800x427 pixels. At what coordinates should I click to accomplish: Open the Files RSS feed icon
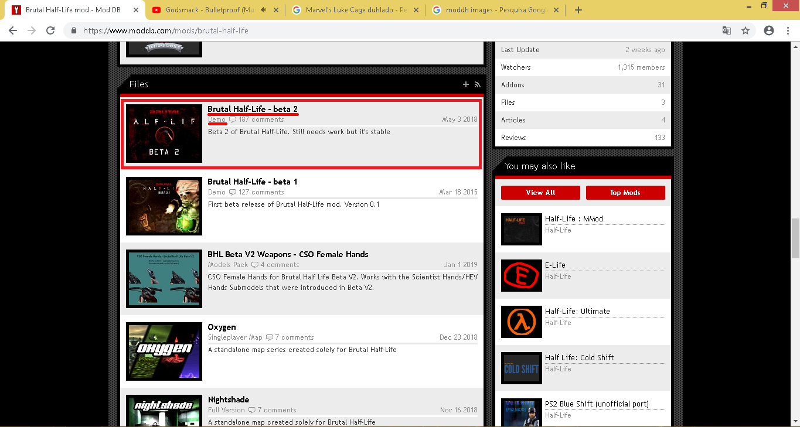tap(477, 84)
